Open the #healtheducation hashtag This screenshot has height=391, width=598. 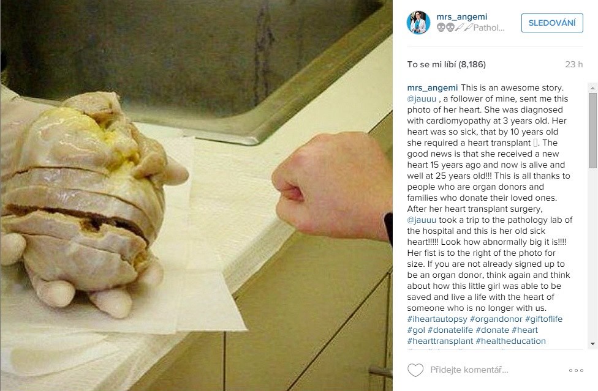510,341
